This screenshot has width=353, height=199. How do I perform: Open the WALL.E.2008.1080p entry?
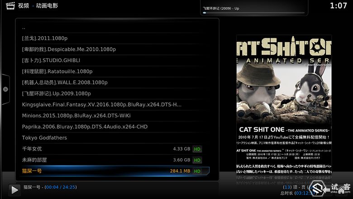(x=65, y=83)
